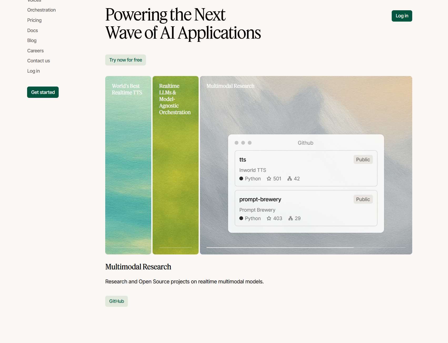Image resolution: width=448 pixels, height=343 pixels.
Task: Click the Public badge on tts repo
Action: click(x=363, y=160)
